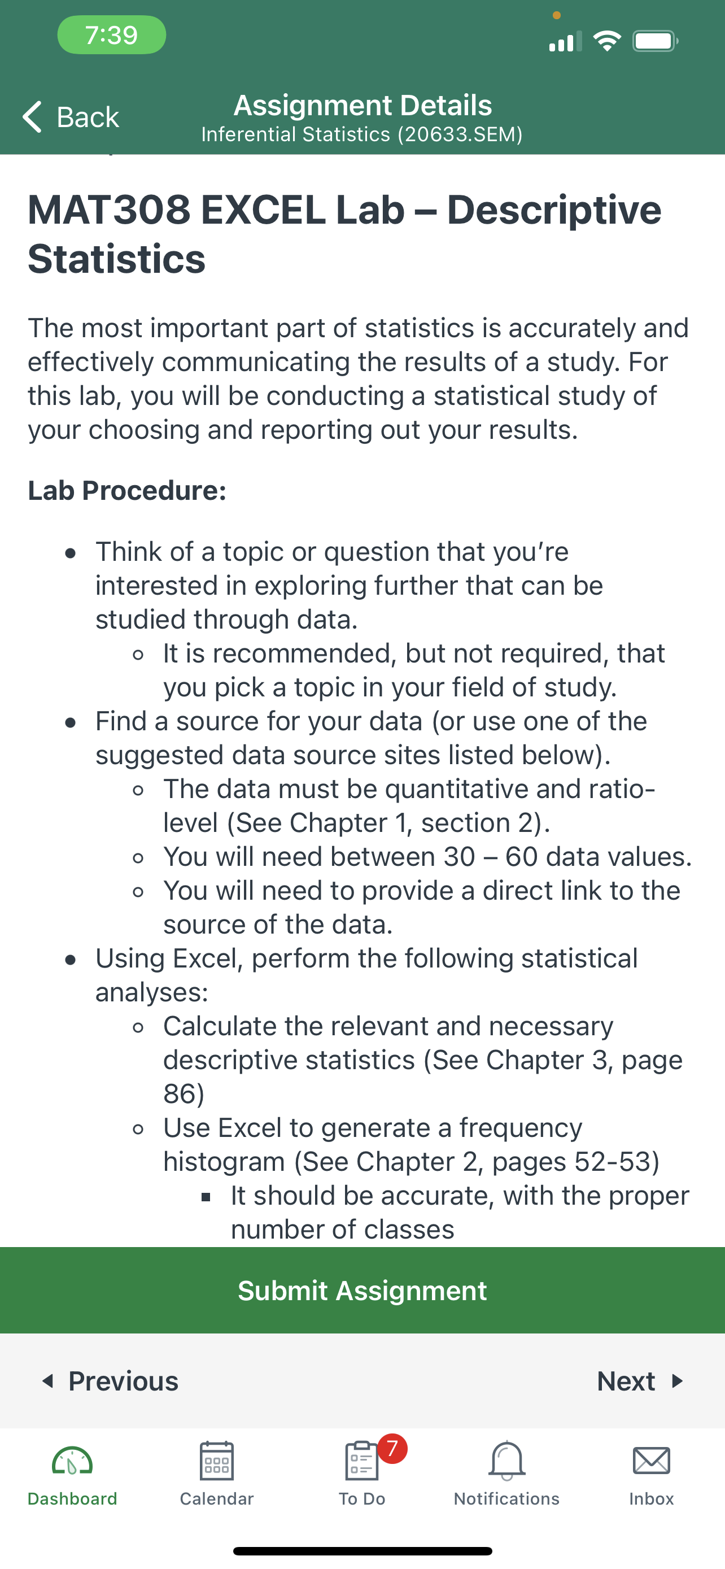Open the Inbox envelope icon
This screenshot has height=1569, width=725.
[x=652, y=1461]
